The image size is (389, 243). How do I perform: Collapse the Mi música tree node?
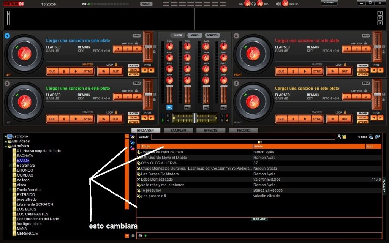(6, 146)
